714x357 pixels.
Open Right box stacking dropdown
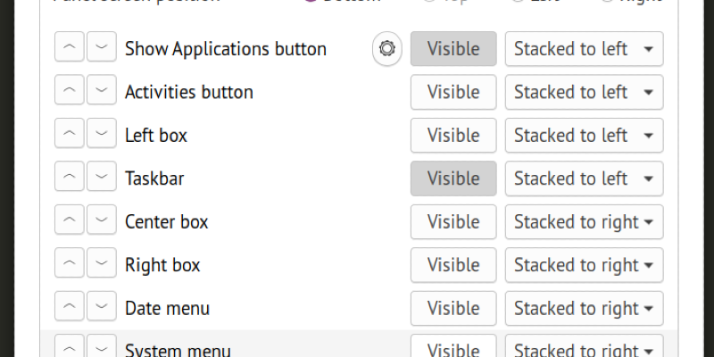(x=584, y=265)
